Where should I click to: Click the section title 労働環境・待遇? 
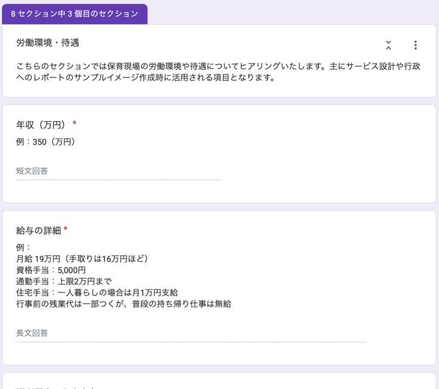[x=48, y=43]
